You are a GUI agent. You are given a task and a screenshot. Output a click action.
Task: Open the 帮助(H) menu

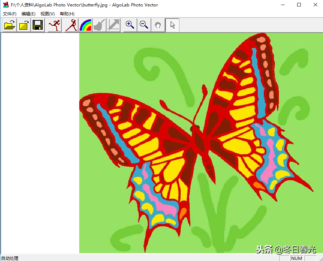67,14
